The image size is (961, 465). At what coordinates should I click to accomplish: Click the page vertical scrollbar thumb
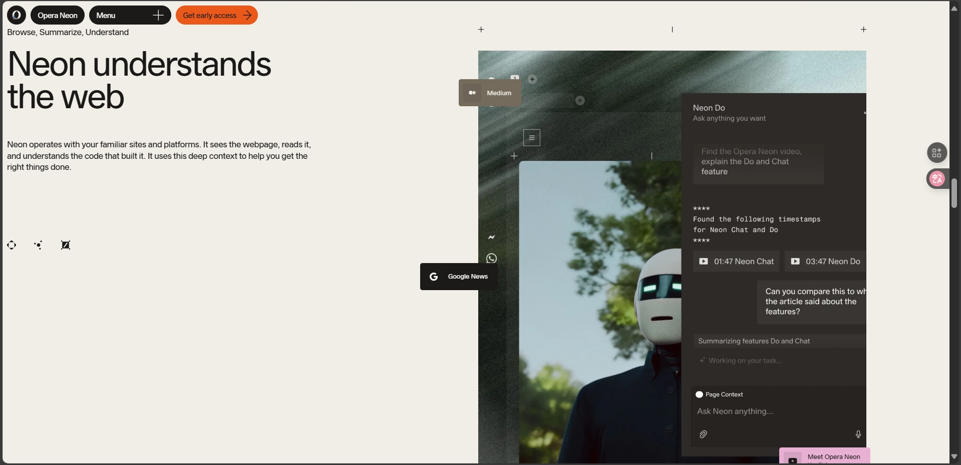pyautogui.click(x=954, y=193)
